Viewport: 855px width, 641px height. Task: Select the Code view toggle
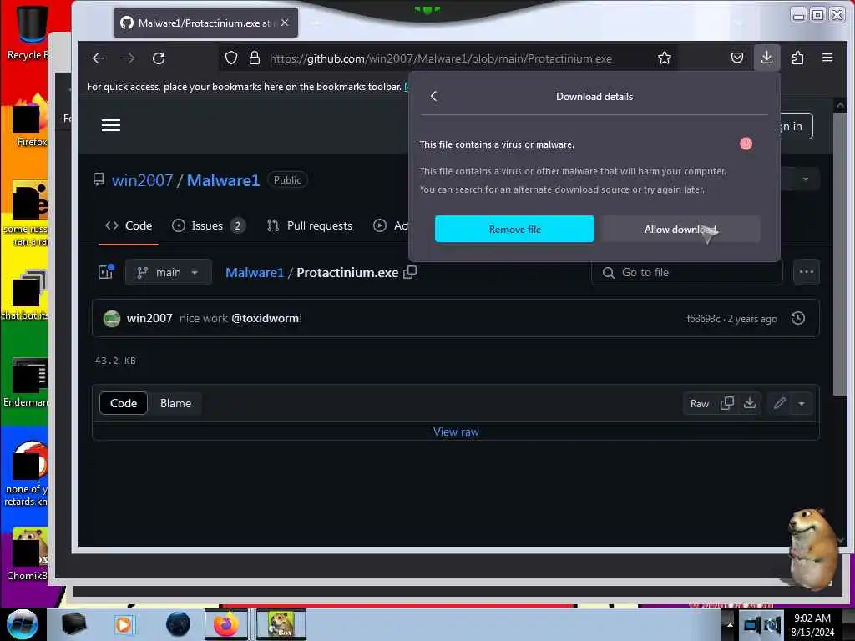[124, 403]
